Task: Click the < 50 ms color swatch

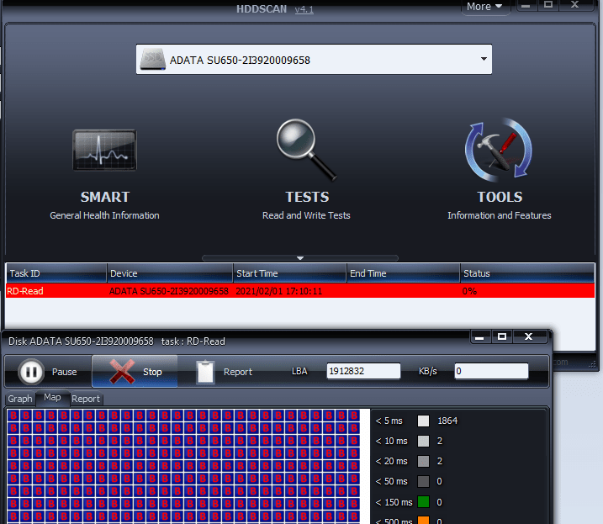Action: [x=423, y=481]
